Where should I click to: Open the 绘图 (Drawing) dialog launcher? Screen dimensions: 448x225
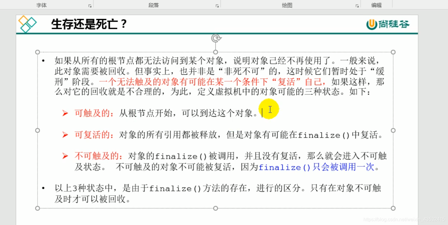pos(357,6)
